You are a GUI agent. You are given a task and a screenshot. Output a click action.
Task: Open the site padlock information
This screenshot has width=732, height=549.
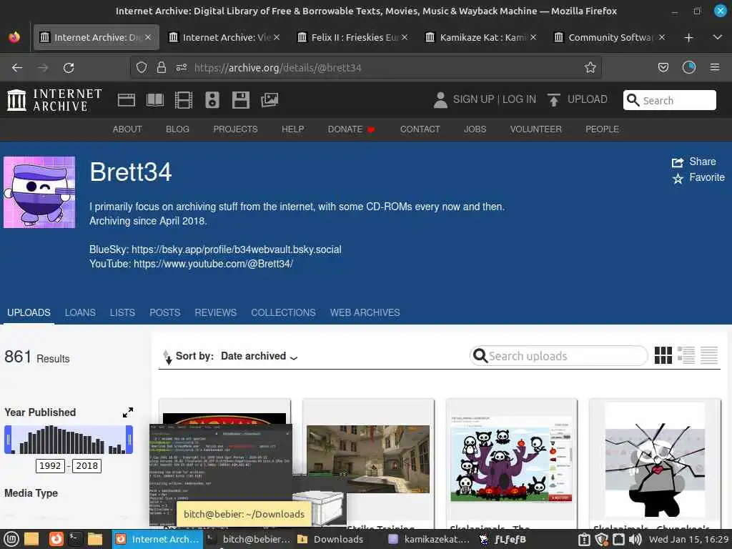(x=162, y=68)
